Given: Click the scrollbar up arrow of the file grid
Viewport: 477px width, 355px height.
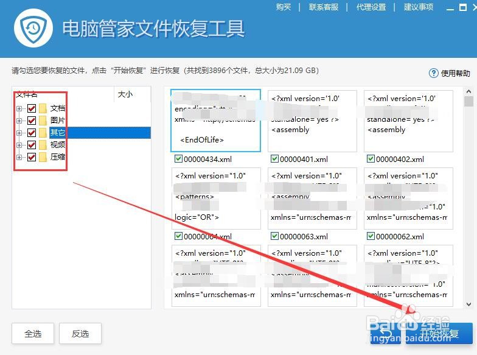Looking at the screenshot, I should [x=468, y=91].
